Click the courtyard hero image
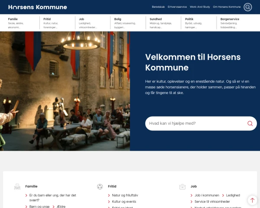Screen dimensions: 260x208 tap(65, 91)
